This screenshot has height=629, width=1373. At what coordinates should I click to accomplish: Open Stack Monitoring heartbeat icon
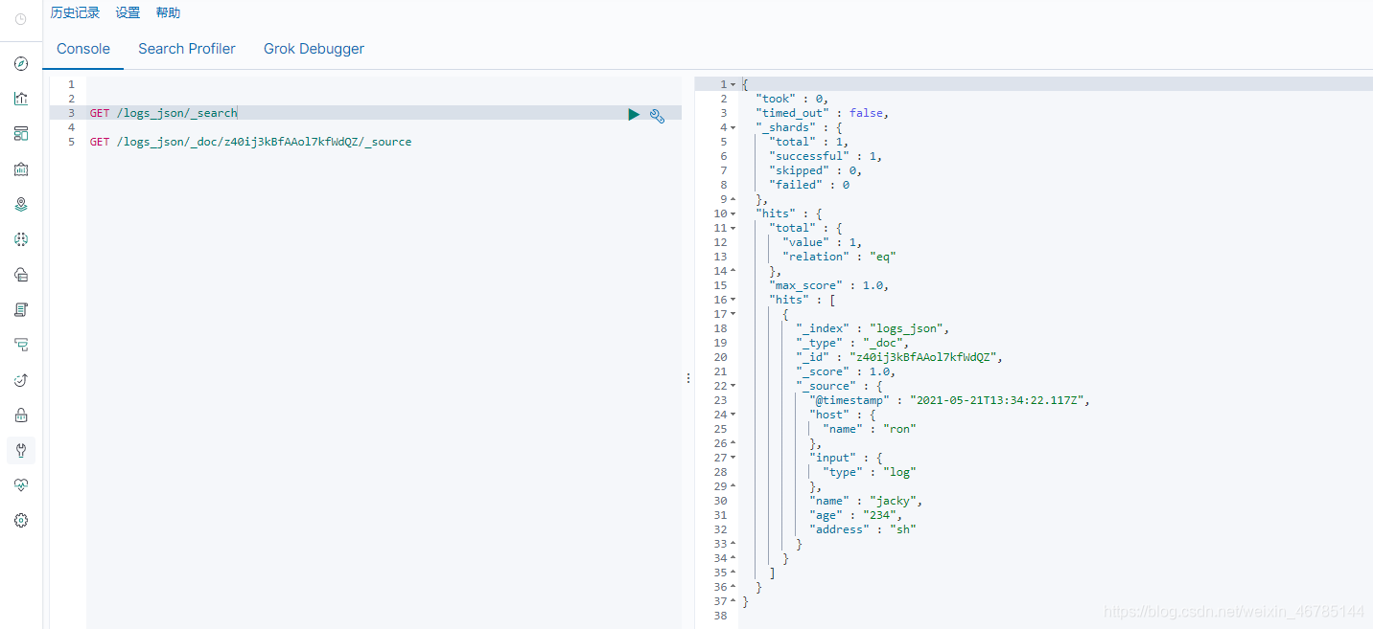point(20,484)
